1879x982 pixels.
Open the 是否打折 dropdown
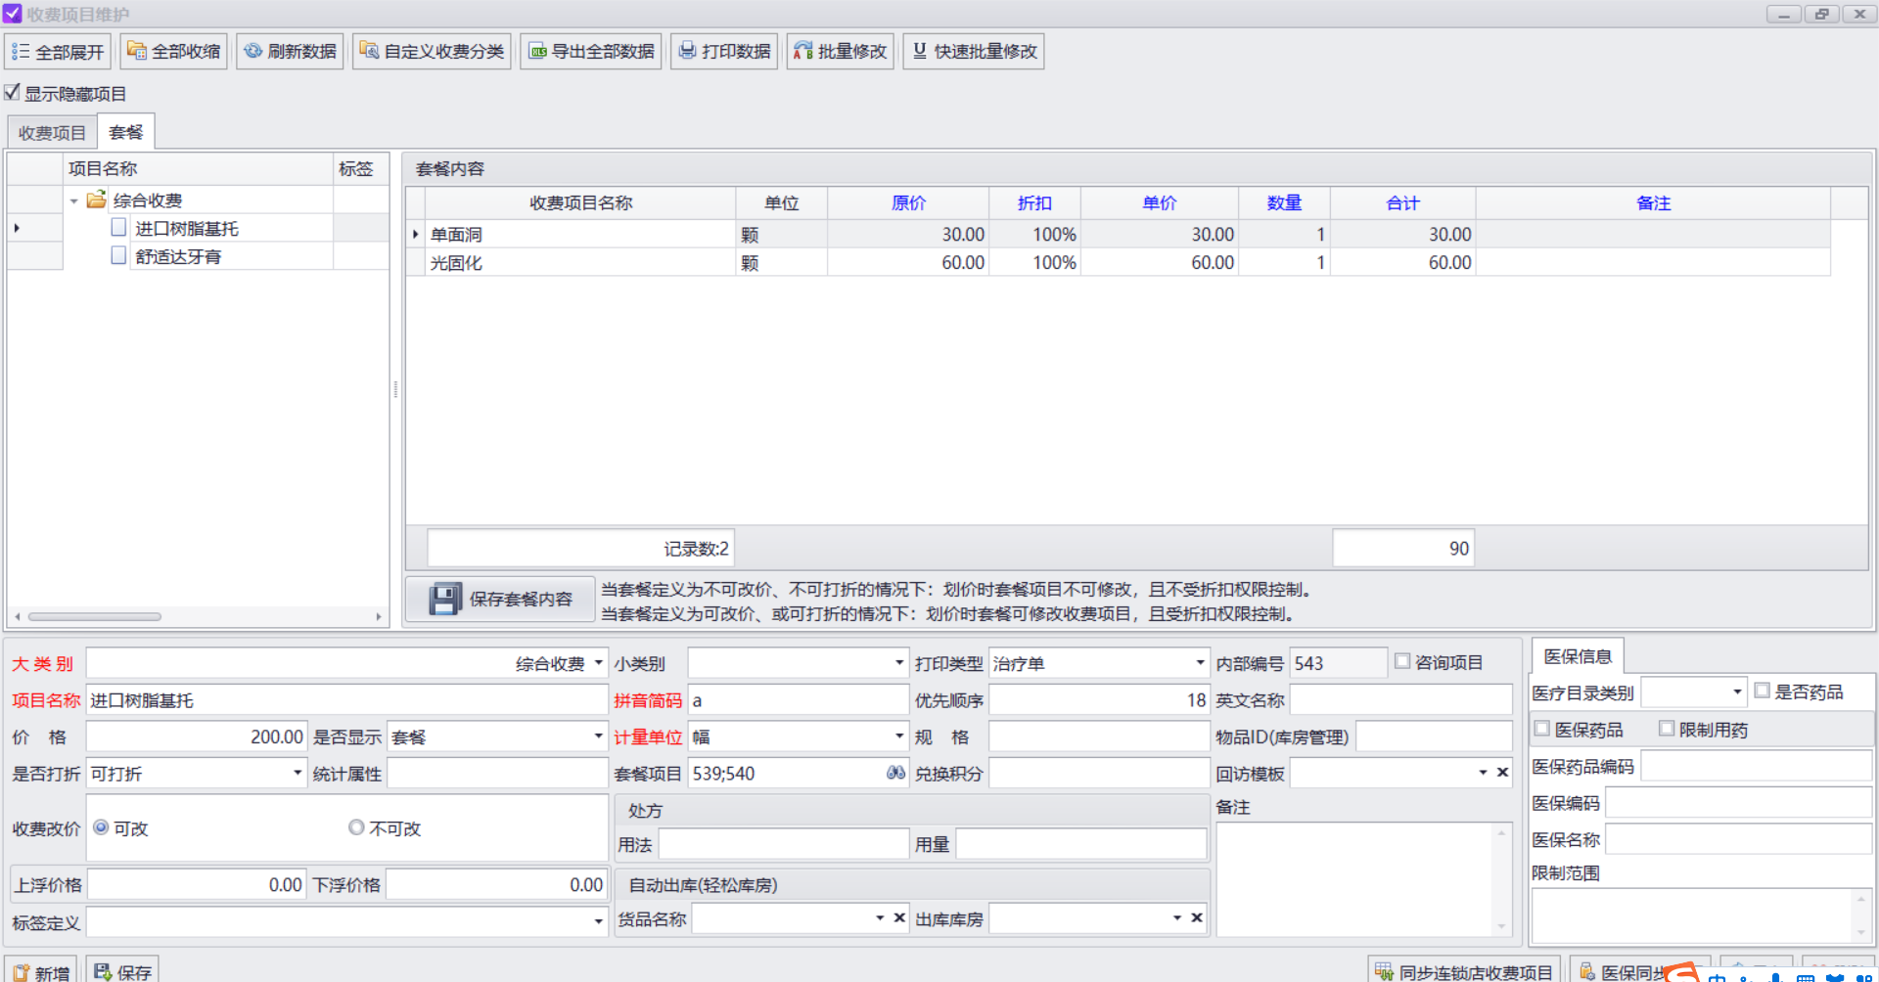(298, 773)
